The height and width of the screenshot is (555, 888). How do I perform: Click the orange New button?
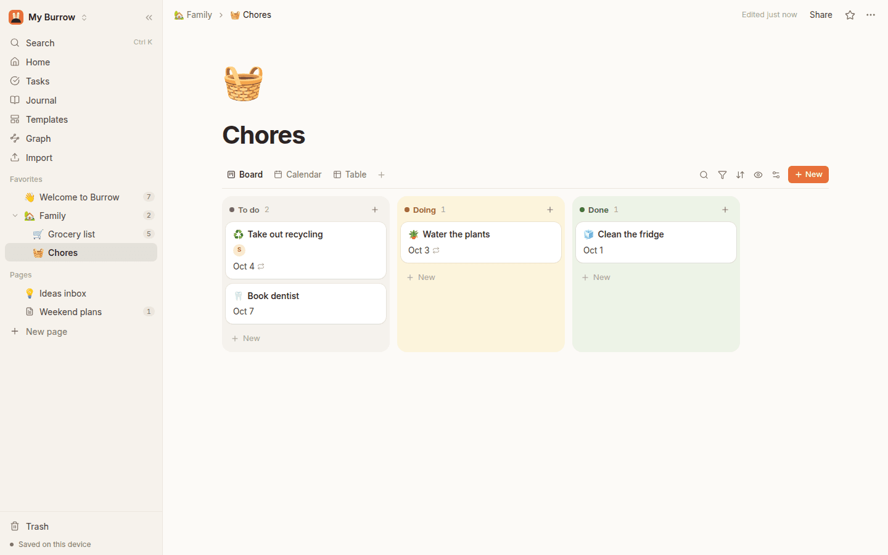click(x=808, y=175)
